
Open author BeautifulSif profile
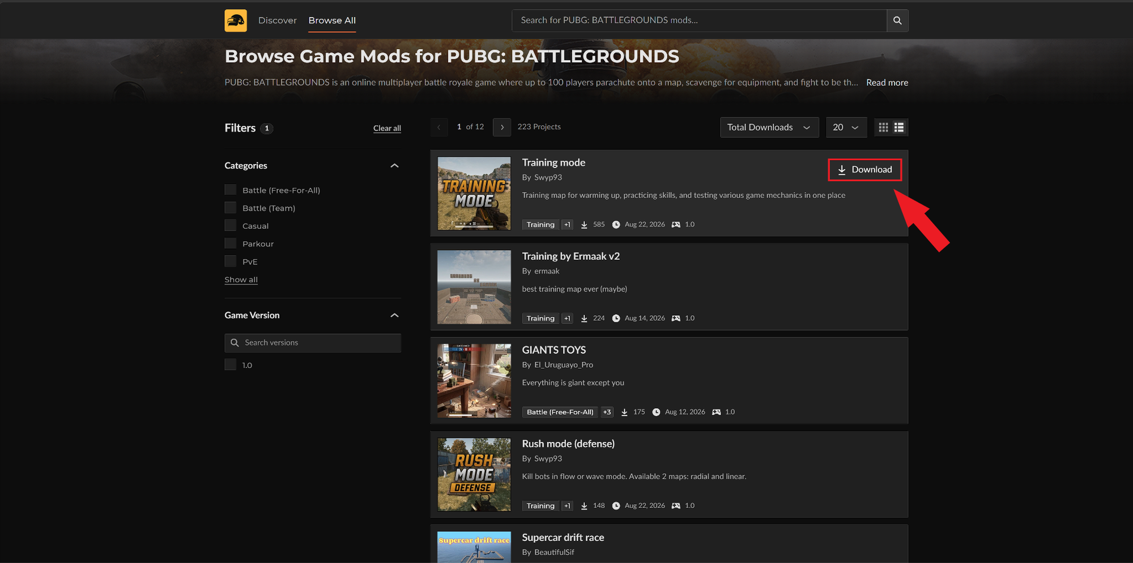click(554, 552)
